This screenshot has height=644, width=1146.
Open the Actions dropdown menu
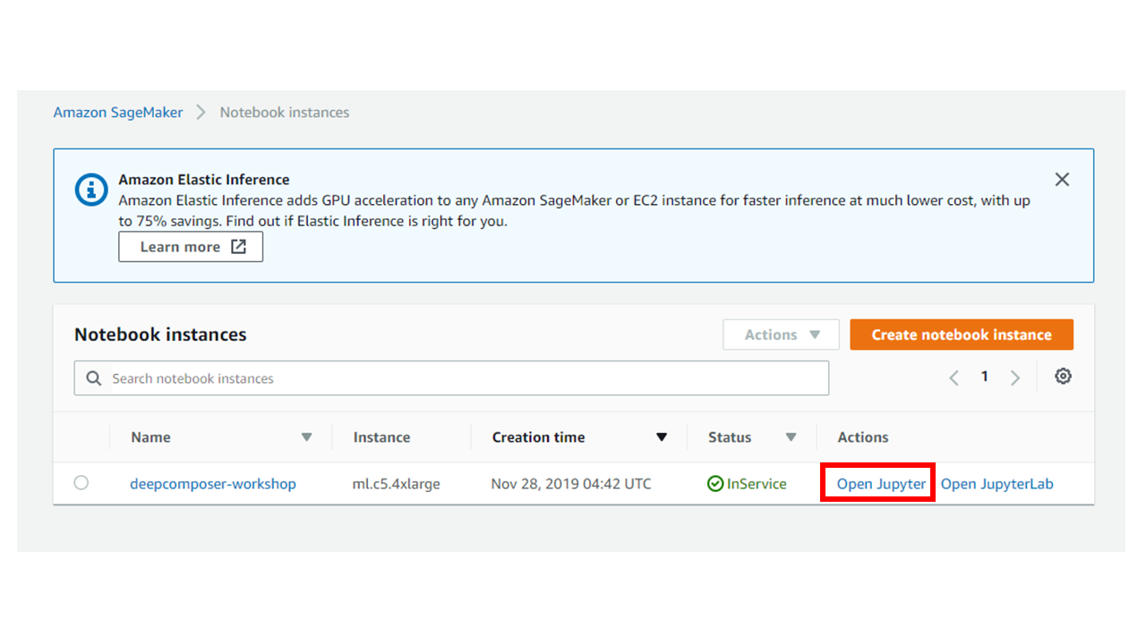click(781, 335)
